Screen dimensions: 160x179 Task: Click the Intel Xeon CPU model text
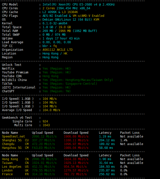coord(79,5)
